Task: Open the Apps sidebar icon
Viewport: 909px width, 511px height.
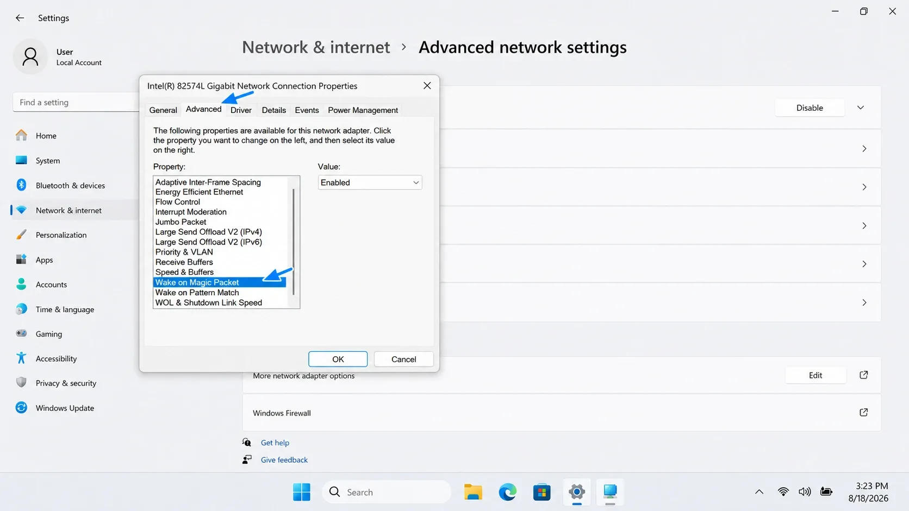Action: (21, 260)
